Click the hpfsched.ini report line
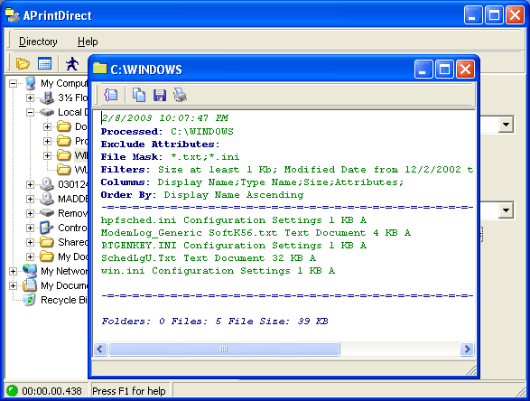The height and width of the screenshot is (401, 530). coord(234,220)
